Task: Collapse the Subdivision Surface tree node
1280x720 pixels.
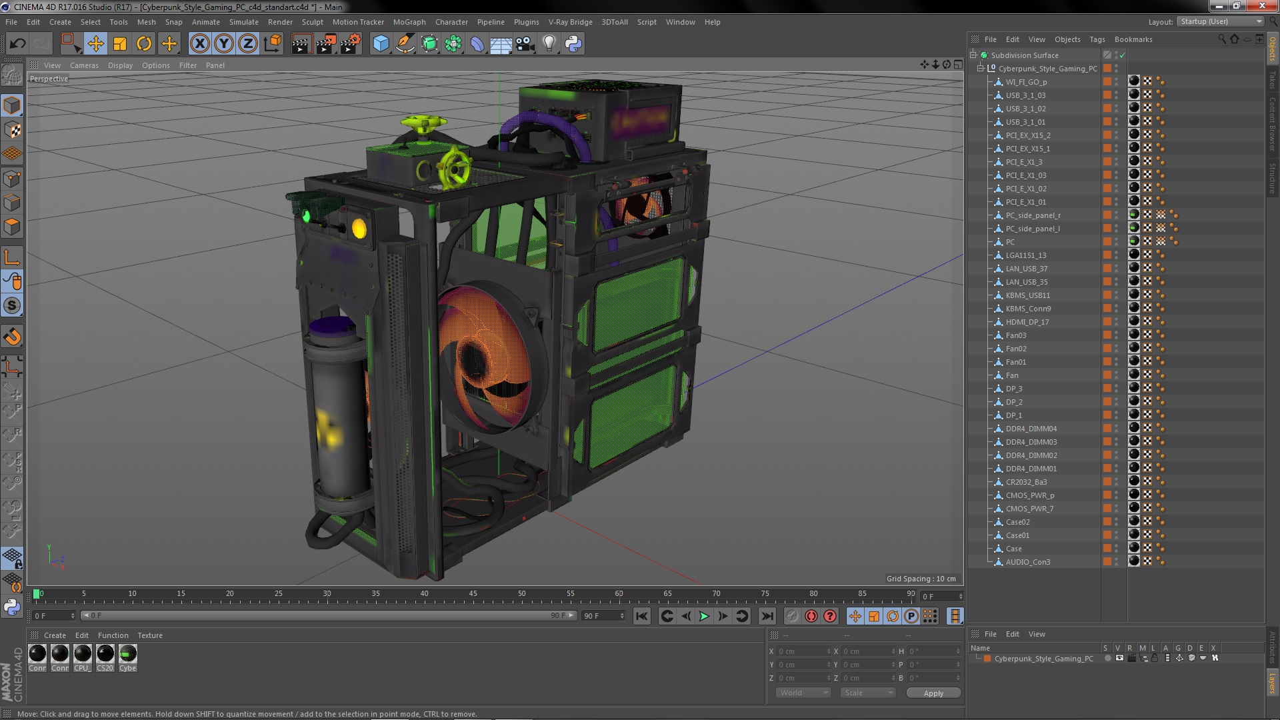Action: click(x=973, y=55)
